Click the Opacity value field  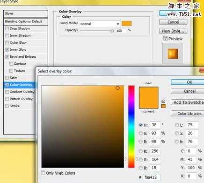(121, 31)
